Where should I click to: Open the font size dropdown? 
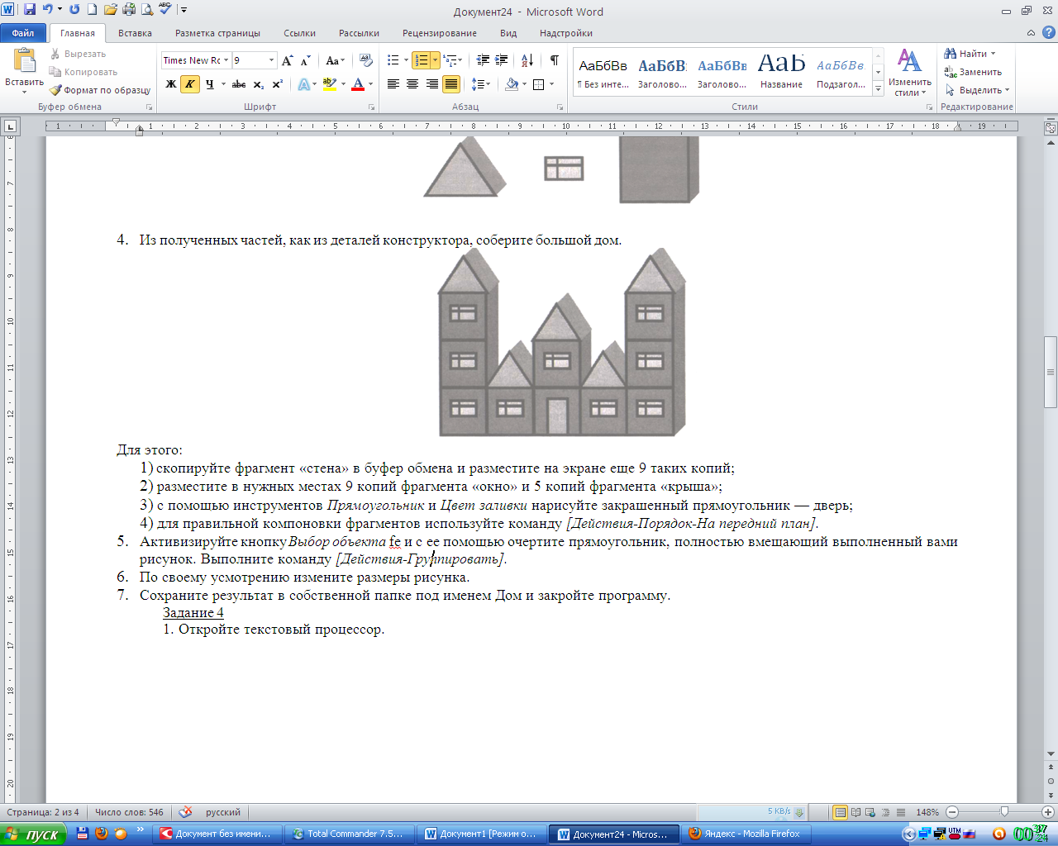pyautogui.click(x=271, y=60)
